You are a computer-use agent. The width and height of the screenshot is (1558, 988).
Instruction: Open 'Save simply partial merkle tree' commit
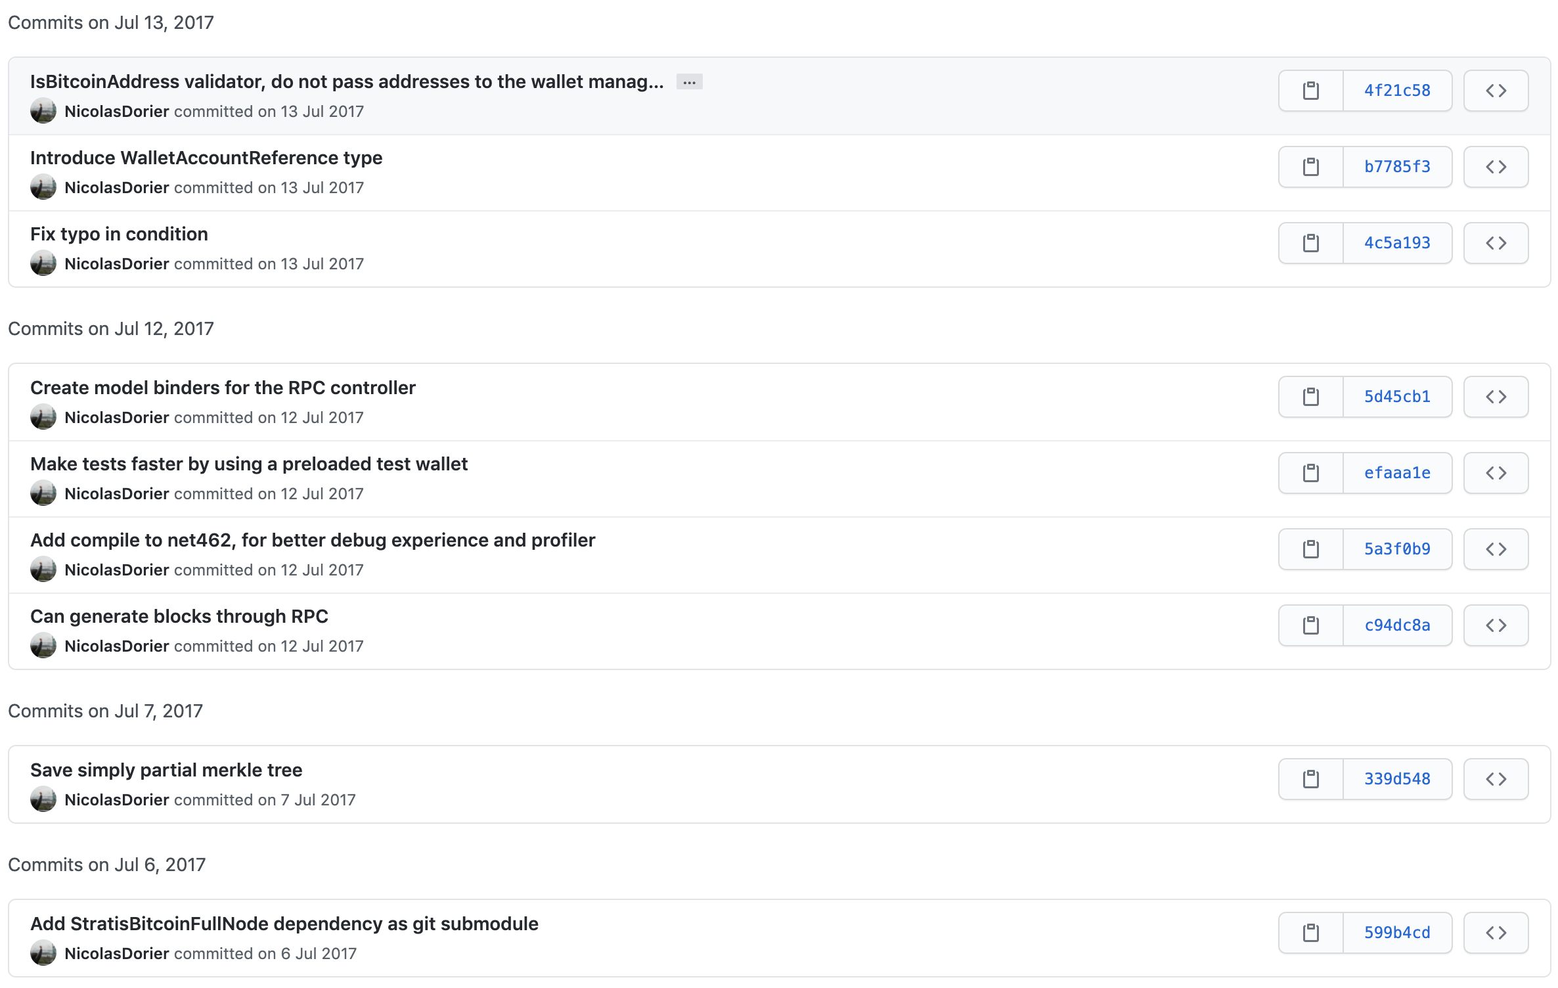pos(166,770)
